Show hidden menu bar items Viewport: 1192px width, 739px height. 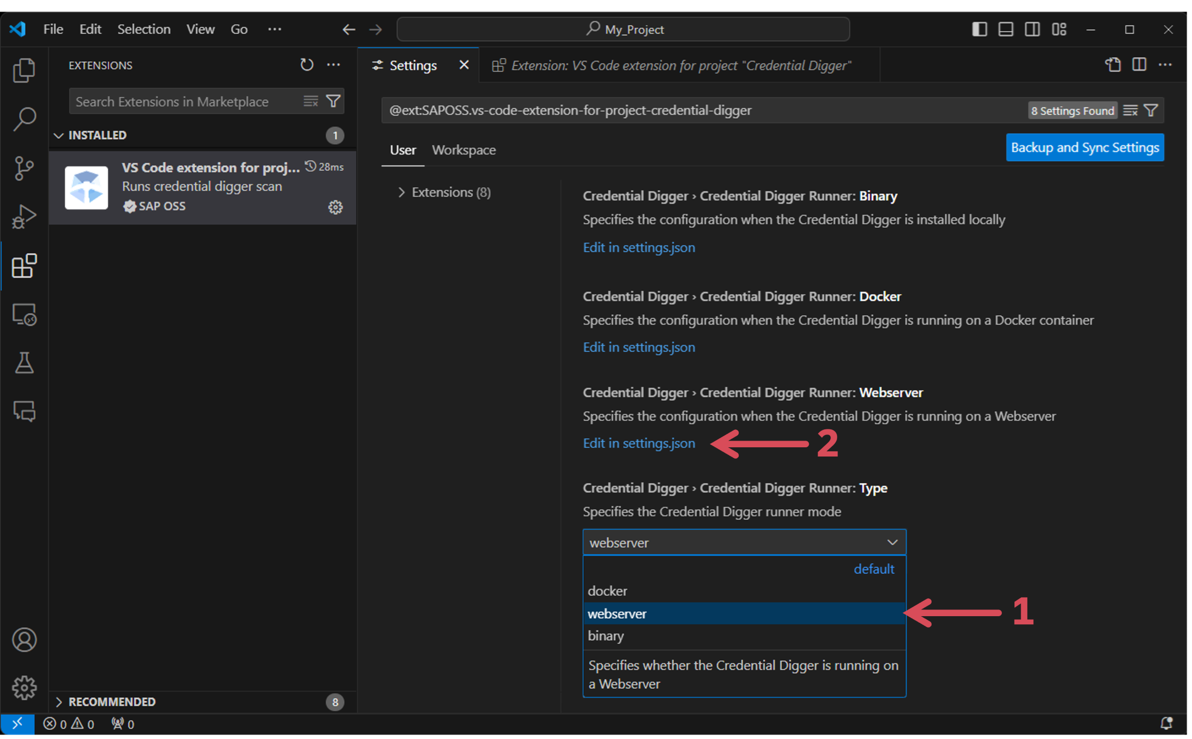(x=275, y=29)
